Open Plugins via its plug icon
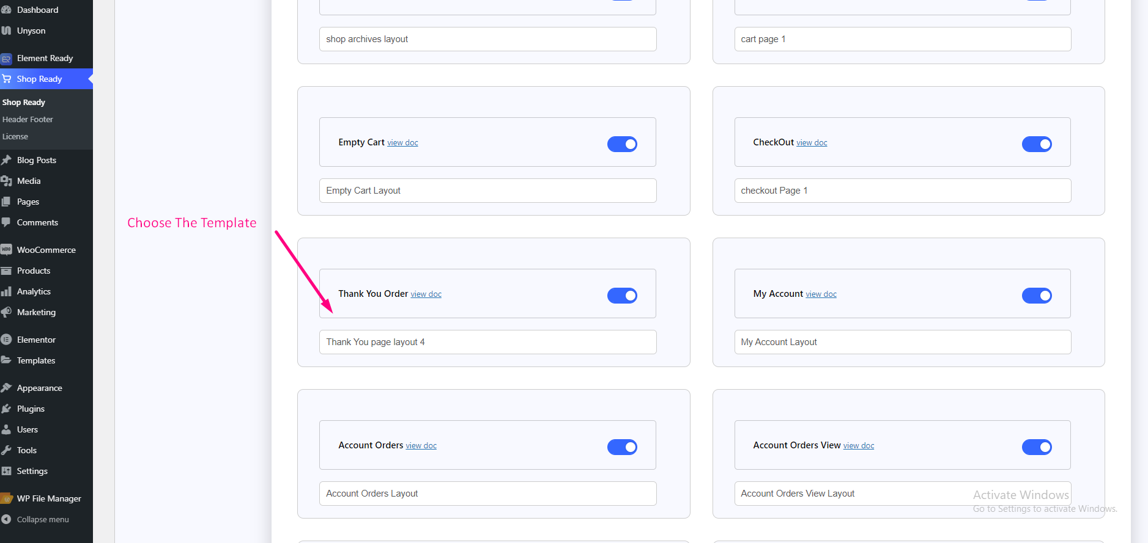The height and width of the screenshot is (543, 1148). 7,409
